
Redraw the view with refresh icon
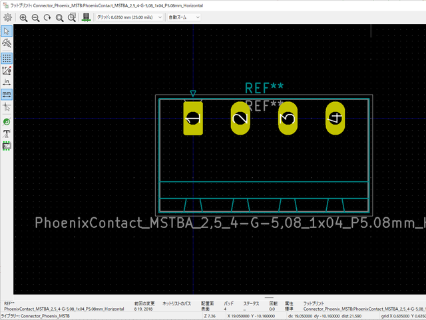[x=47, y=18]
